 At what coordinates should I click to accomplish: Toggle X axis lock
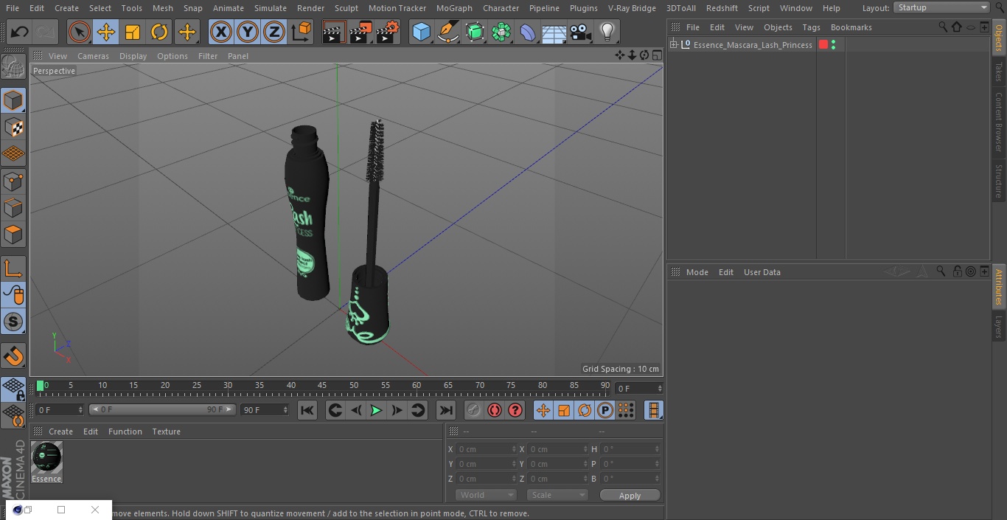pos(221,32)
